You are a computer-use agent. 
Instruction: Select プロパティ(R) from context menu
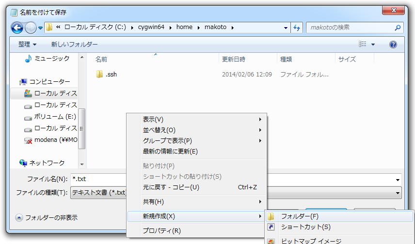[x=161, y=231]
